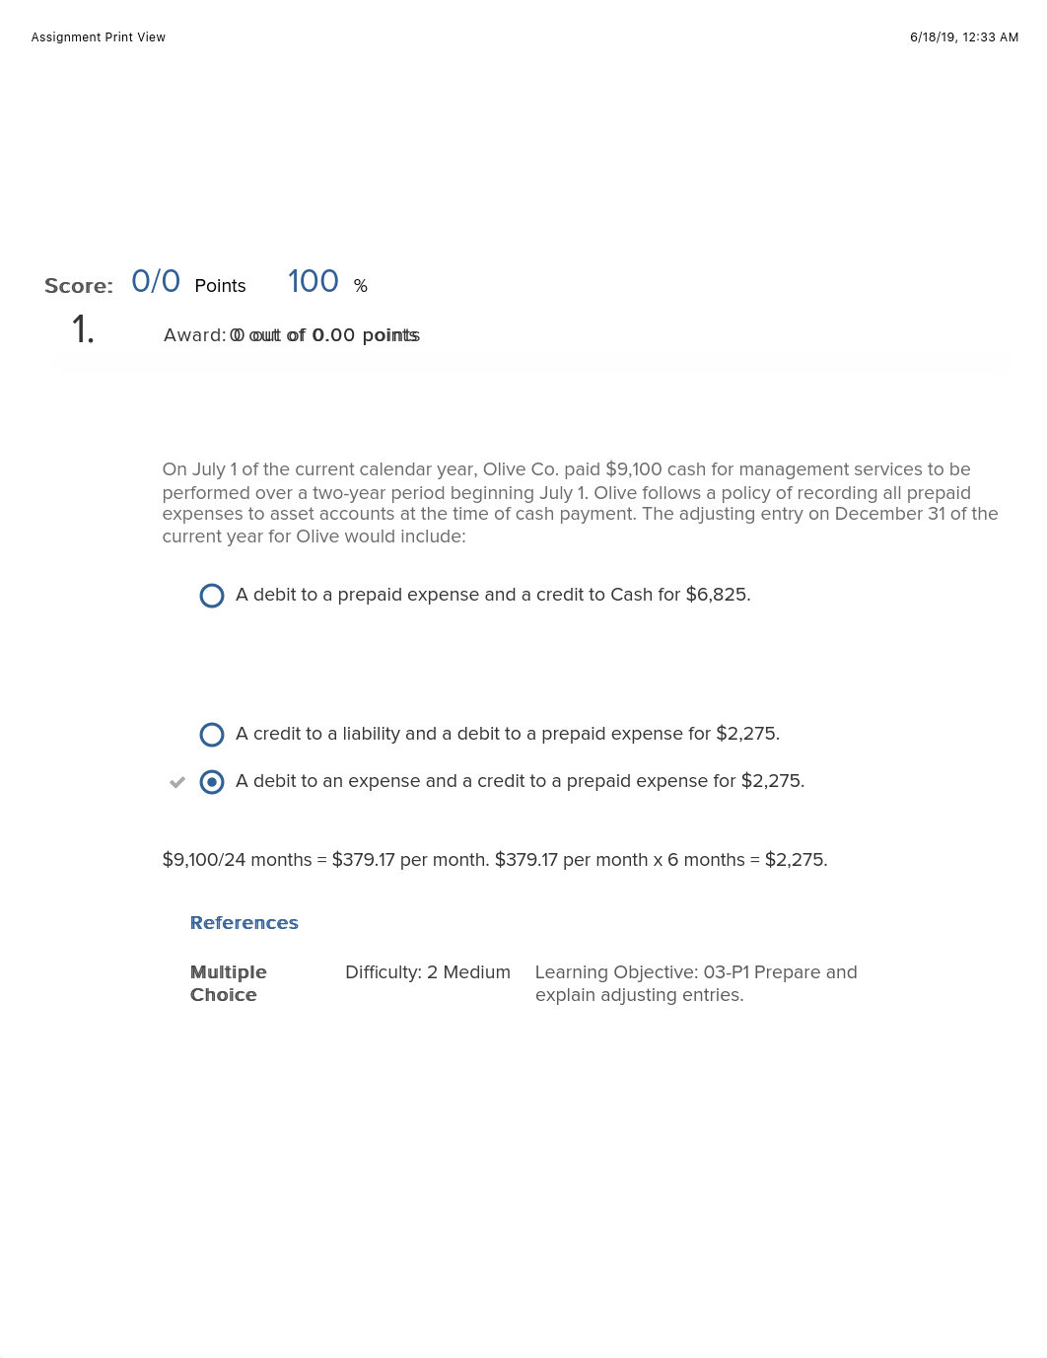Screen dimensions: 1047x1358
Task: Select the credit to a liability radio button
Action: pos(212,735)
